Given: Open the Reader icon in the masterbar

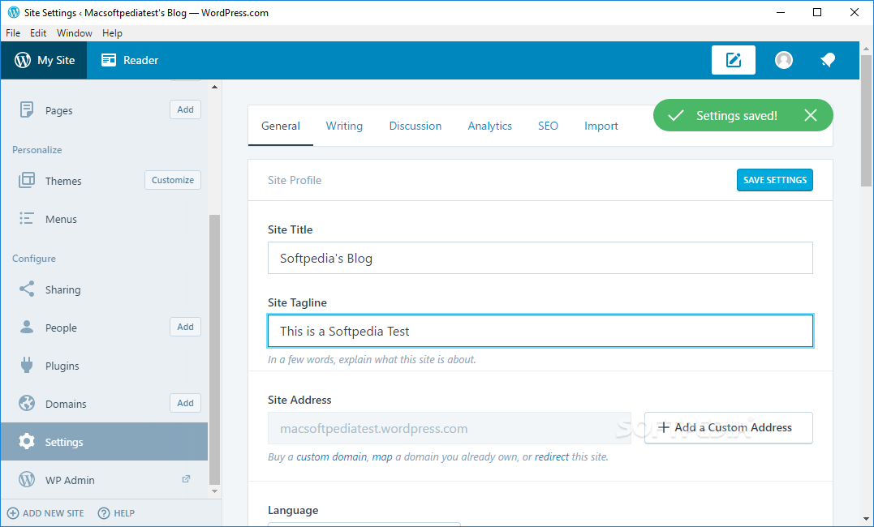Looking at the screenshot, I should [109, 60].
